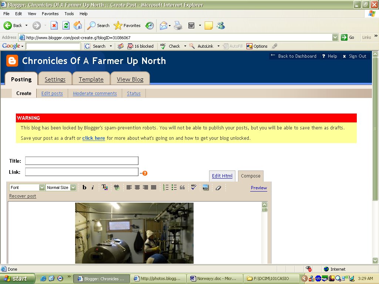Click the Recover post link
Screen dimensions: 379x284
(23, 196)
